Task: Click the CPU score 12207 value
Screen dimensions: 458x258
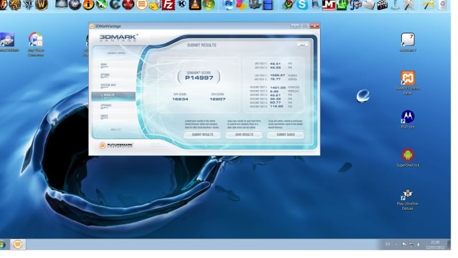Action: [218, 99]
